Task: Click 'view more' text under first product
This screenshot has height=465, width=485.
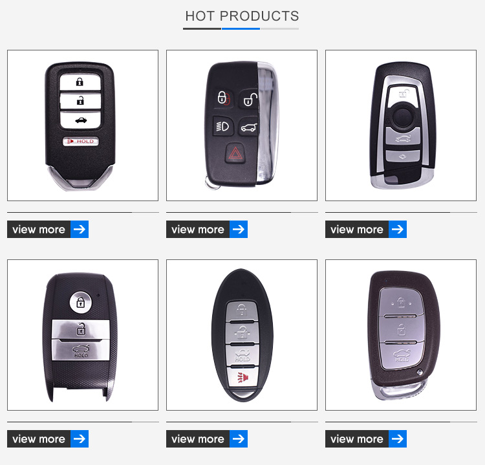Action: click(39, 230)
